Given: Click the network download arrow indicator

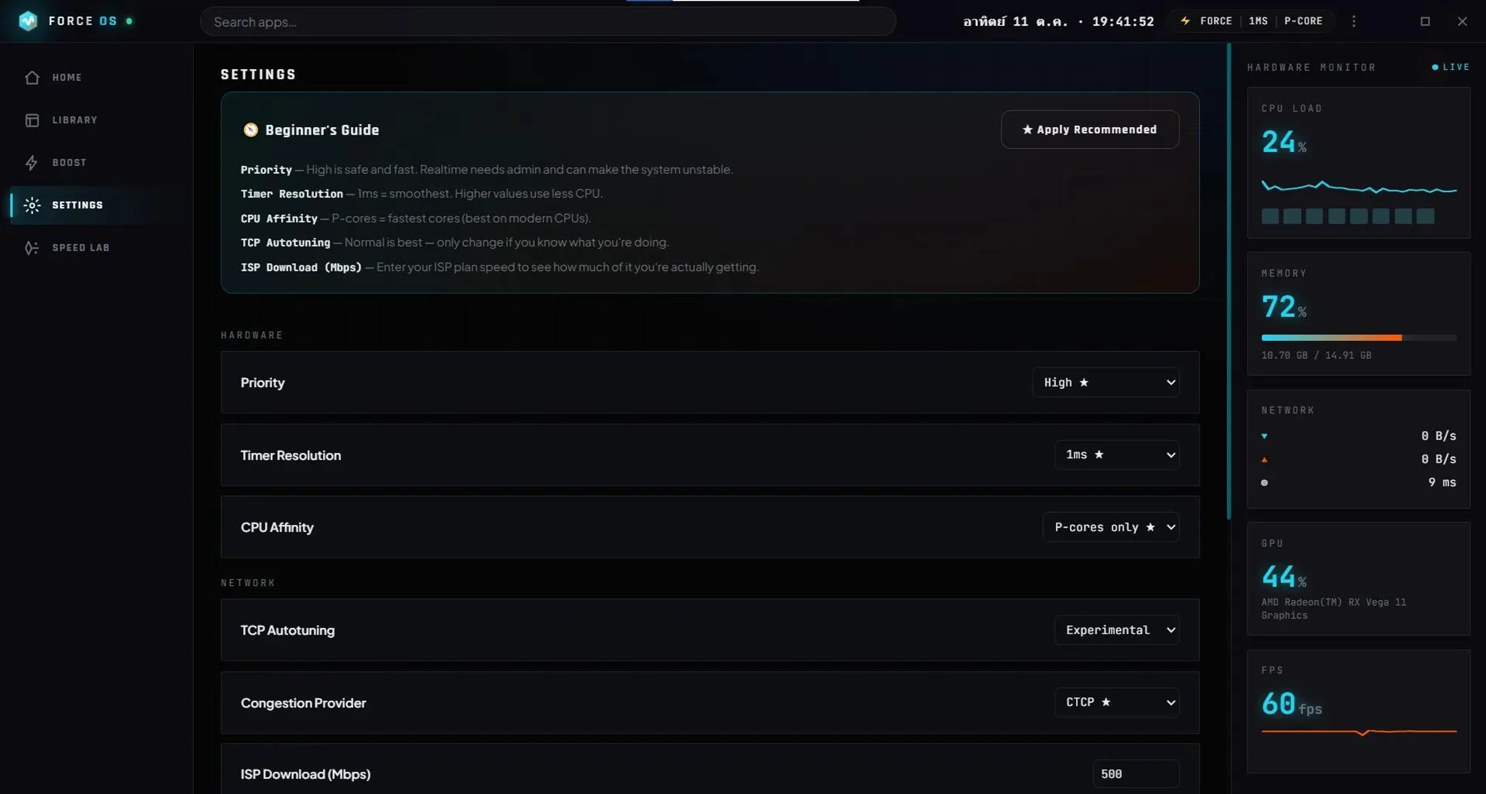Looking at the screenshot, I should point(1264,436).
